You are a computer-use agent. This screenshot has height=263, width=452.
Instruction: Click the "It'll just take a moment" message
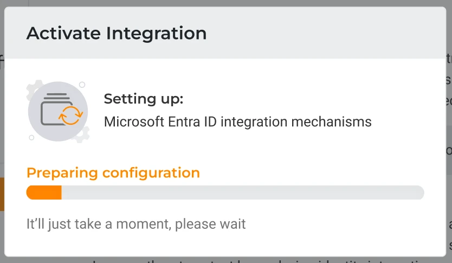[x=136, y=223]
